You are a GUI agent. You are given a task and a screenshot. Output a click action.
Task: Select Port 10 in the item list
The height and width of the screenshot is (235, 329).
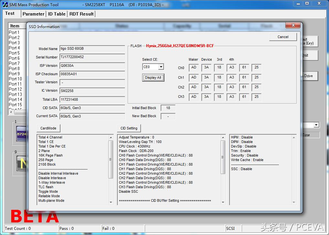tap(15, 79)
